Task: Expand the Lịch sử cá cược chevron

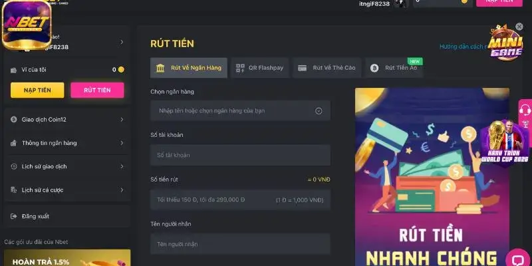Action: point(122,190)
